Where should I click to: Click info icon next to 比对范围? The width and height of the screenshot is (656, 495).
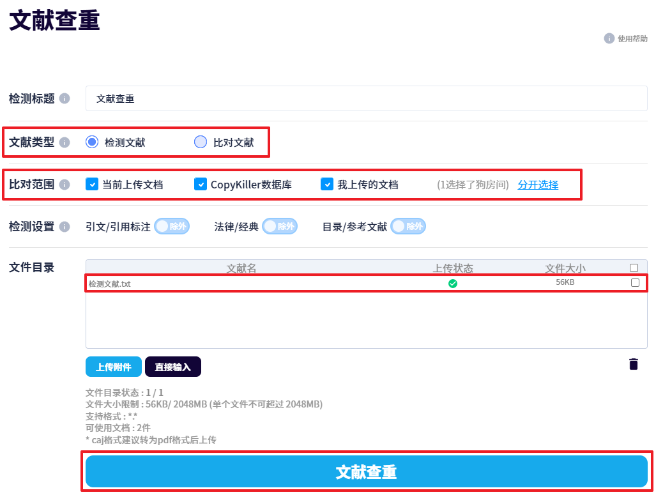point(64,185)
